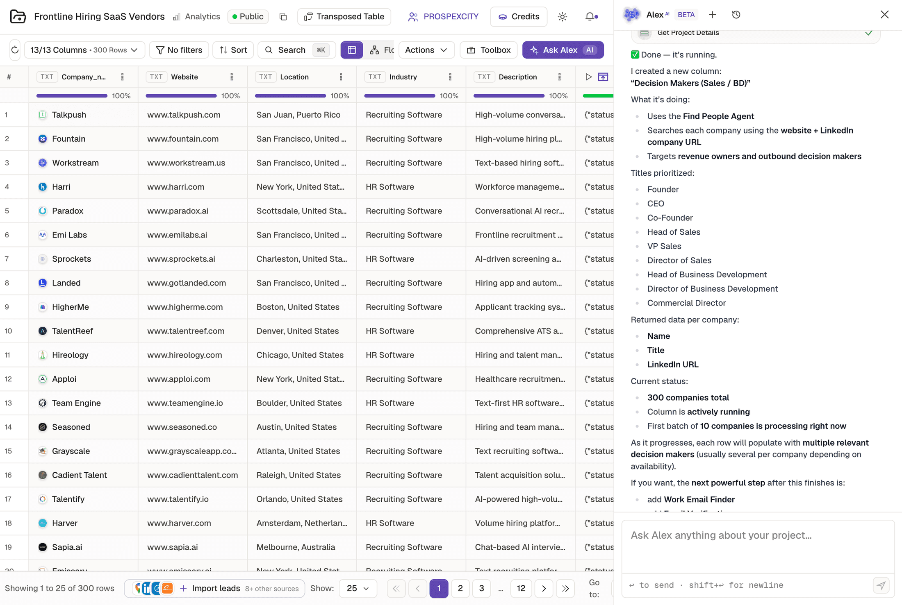
Task: Go to page 2
Action: 460,589
